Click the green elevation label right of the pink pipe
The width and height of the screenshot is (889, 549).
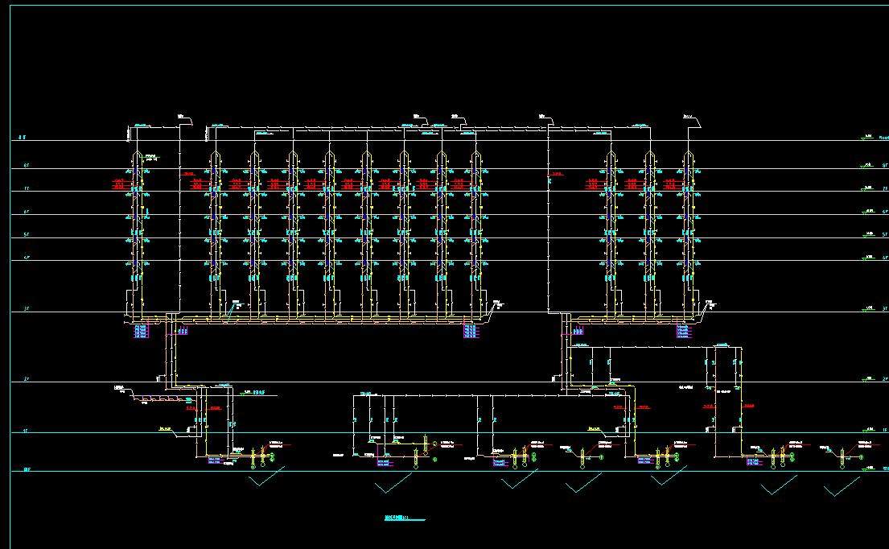pos(253,393)
